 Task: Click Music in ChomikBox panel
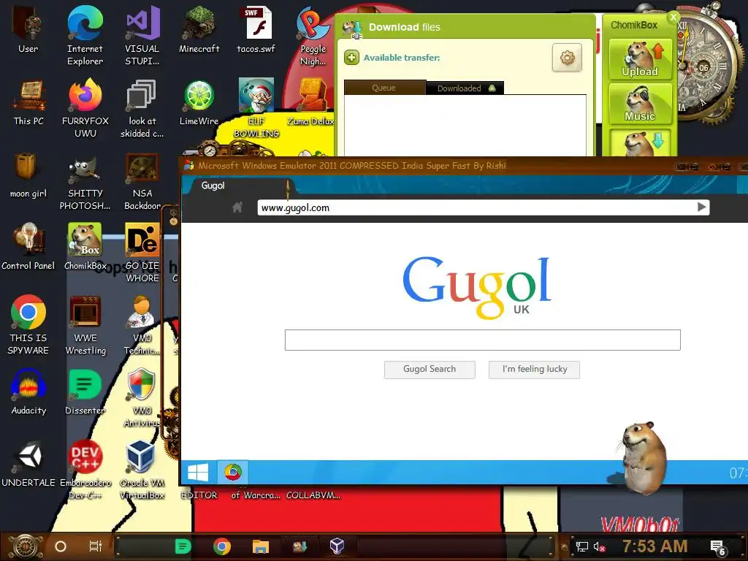click(x=640, y=104)
